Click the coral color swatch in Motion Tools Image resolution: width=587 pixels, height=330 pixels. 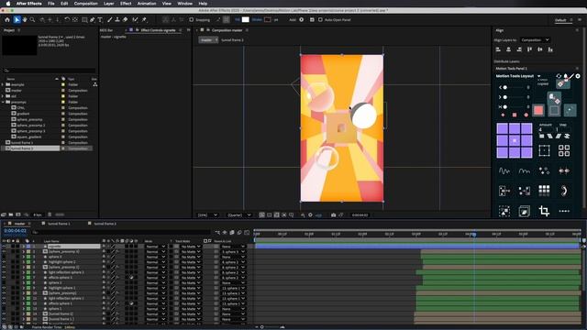point(538,110)
